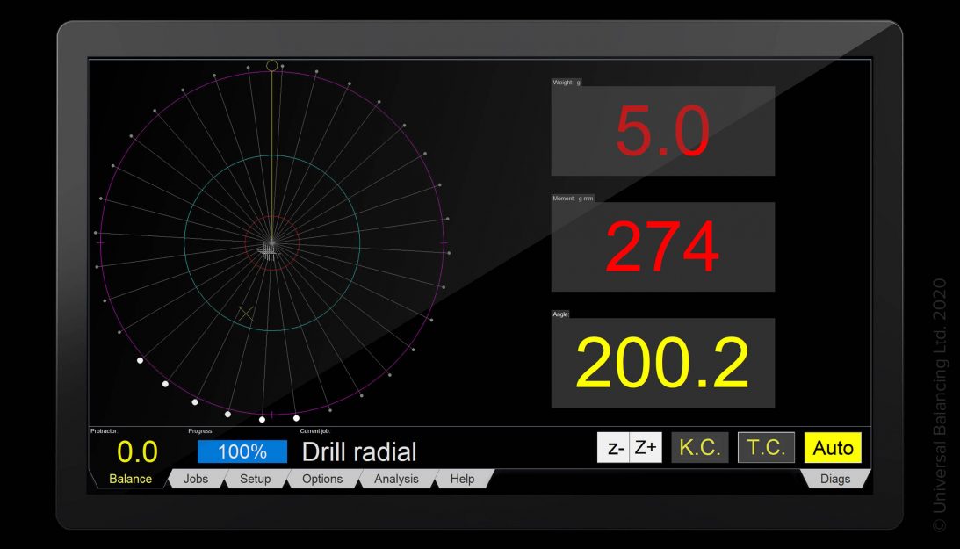The height and width of the screenshot is (549, 960).
Task: Open the Diags tab
Action: click(x=835, y=479)
